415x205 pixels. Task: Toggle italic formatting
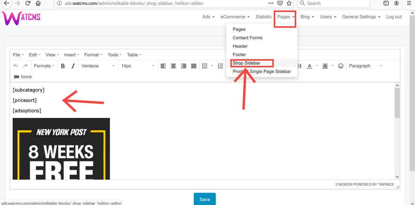click(73, 66)
